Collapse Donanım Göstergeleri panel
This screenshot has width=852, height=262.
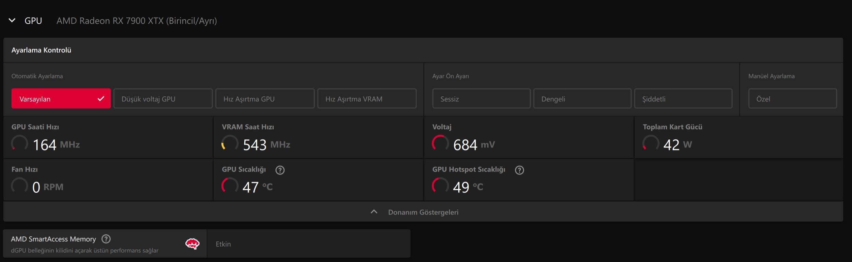point(423,212)
